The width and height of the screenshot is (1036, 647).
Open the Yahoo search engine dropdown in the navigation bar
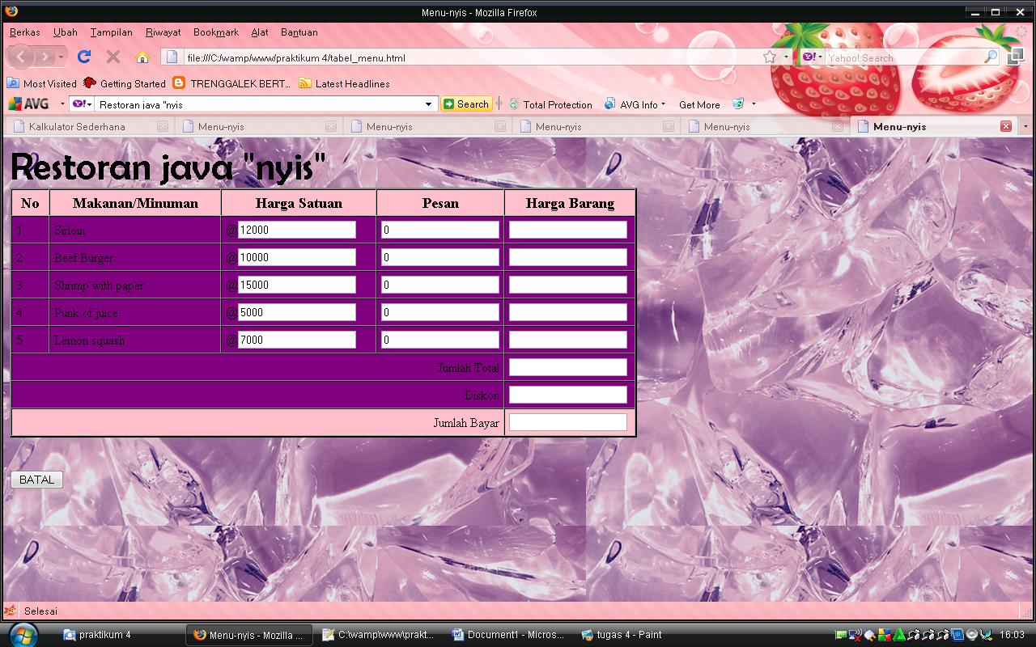pos(813,57)
